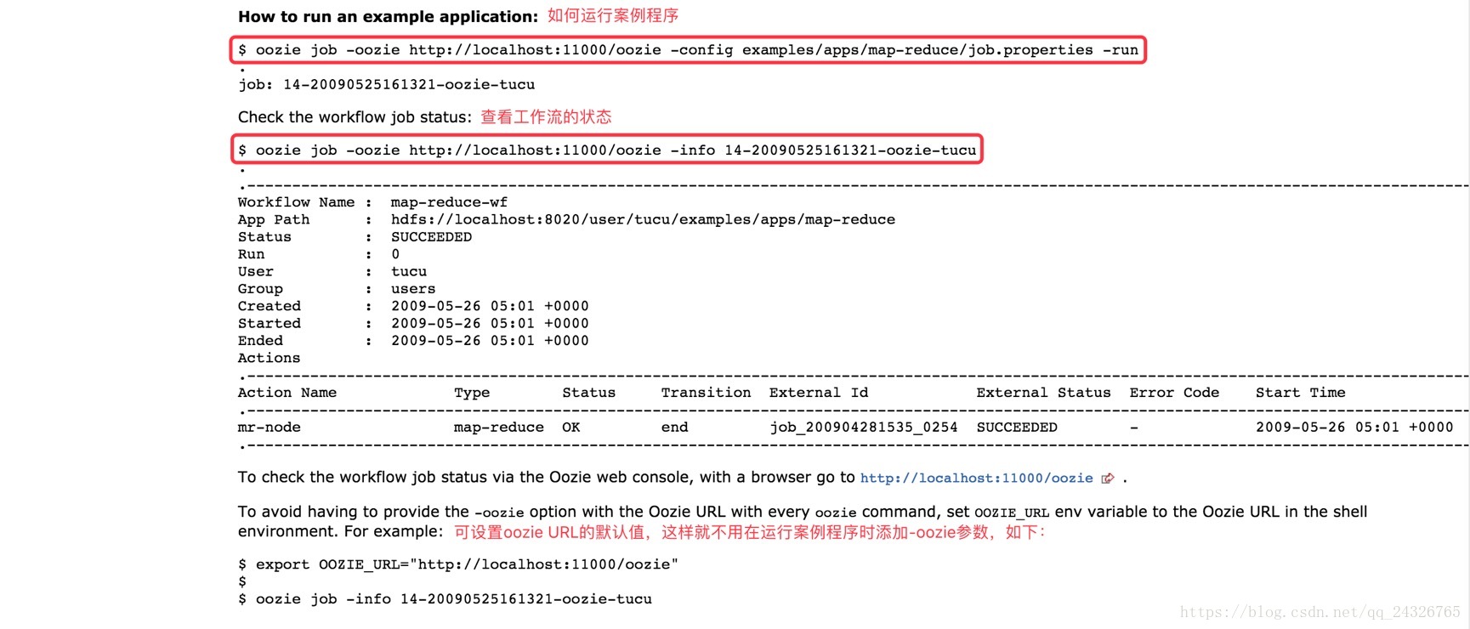
Task: Click the 'Workflow Name' label
Action: coord(296,202)
